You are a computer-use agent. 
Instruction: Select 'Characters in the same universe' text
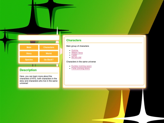[81, 62]
